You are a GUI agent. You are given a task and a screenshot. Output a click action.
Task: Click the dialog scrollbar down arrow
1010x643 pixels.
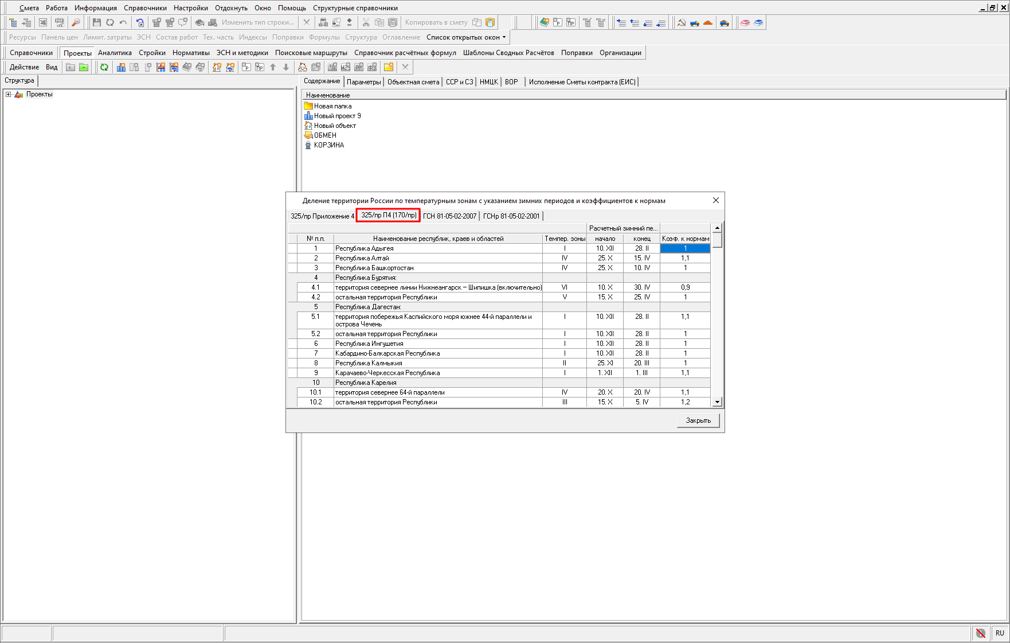coord(717,402)
